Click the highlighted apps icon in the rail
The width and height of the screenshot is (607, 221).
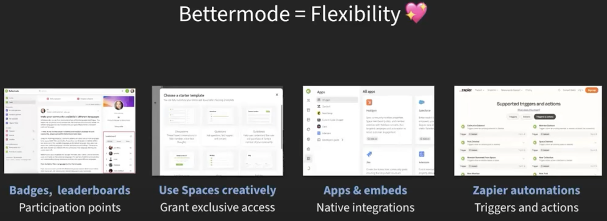coord(308,159)
